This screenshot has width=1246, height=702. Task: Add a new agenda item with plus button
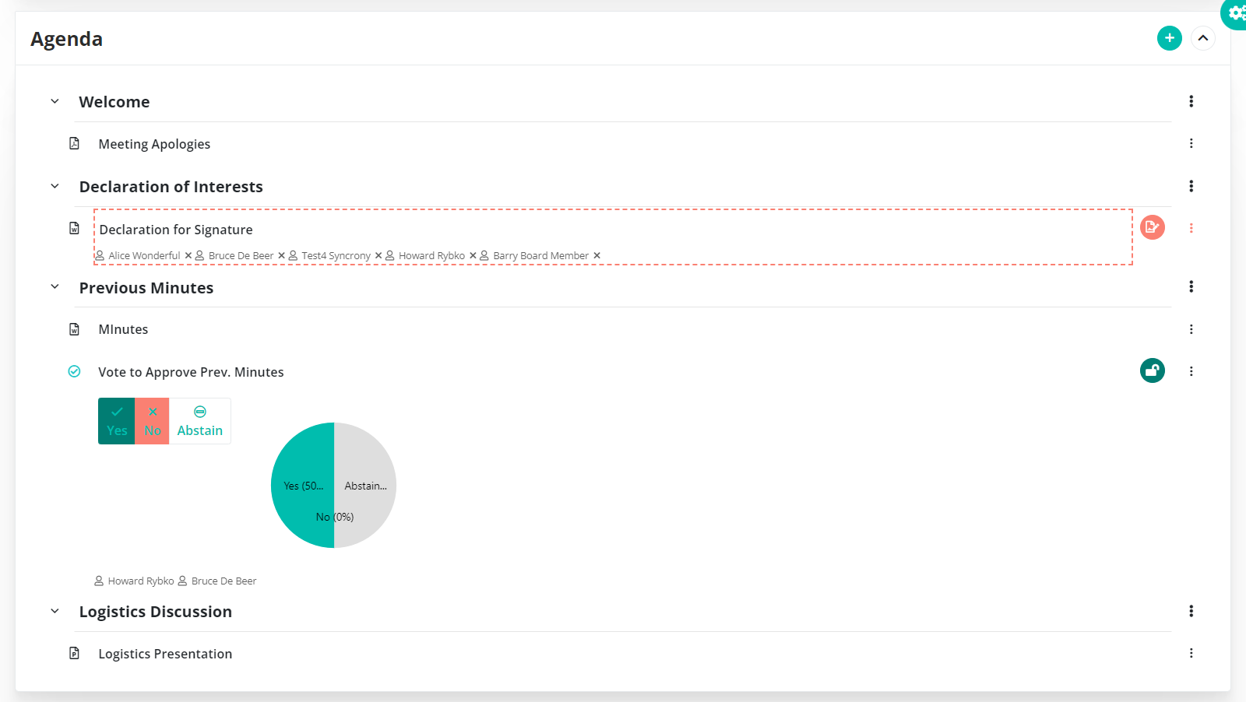(x=1169, y=38)
